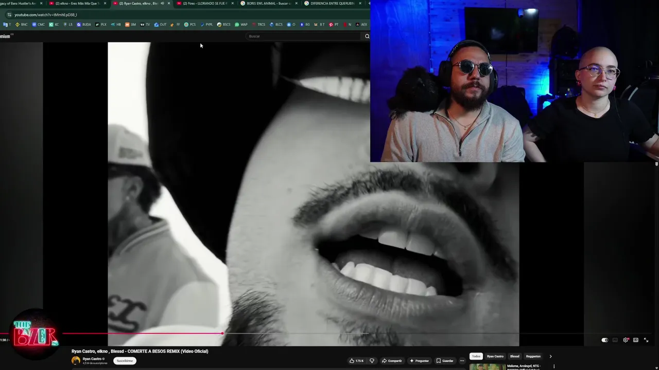Open the BG bookmark
Screen dimensions: 659x370
click(x=305, y=25)
